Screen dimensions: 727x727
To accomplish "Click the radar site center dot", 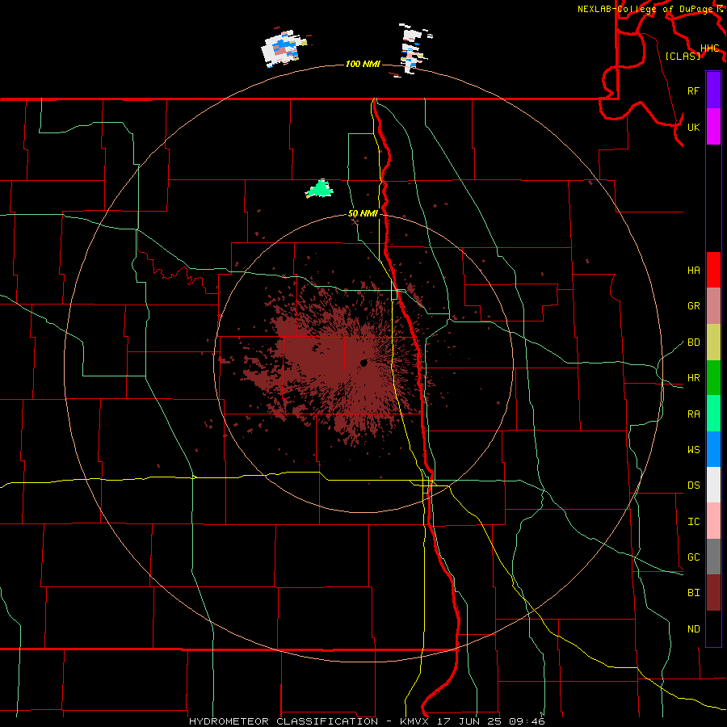I will coord(363,363).
